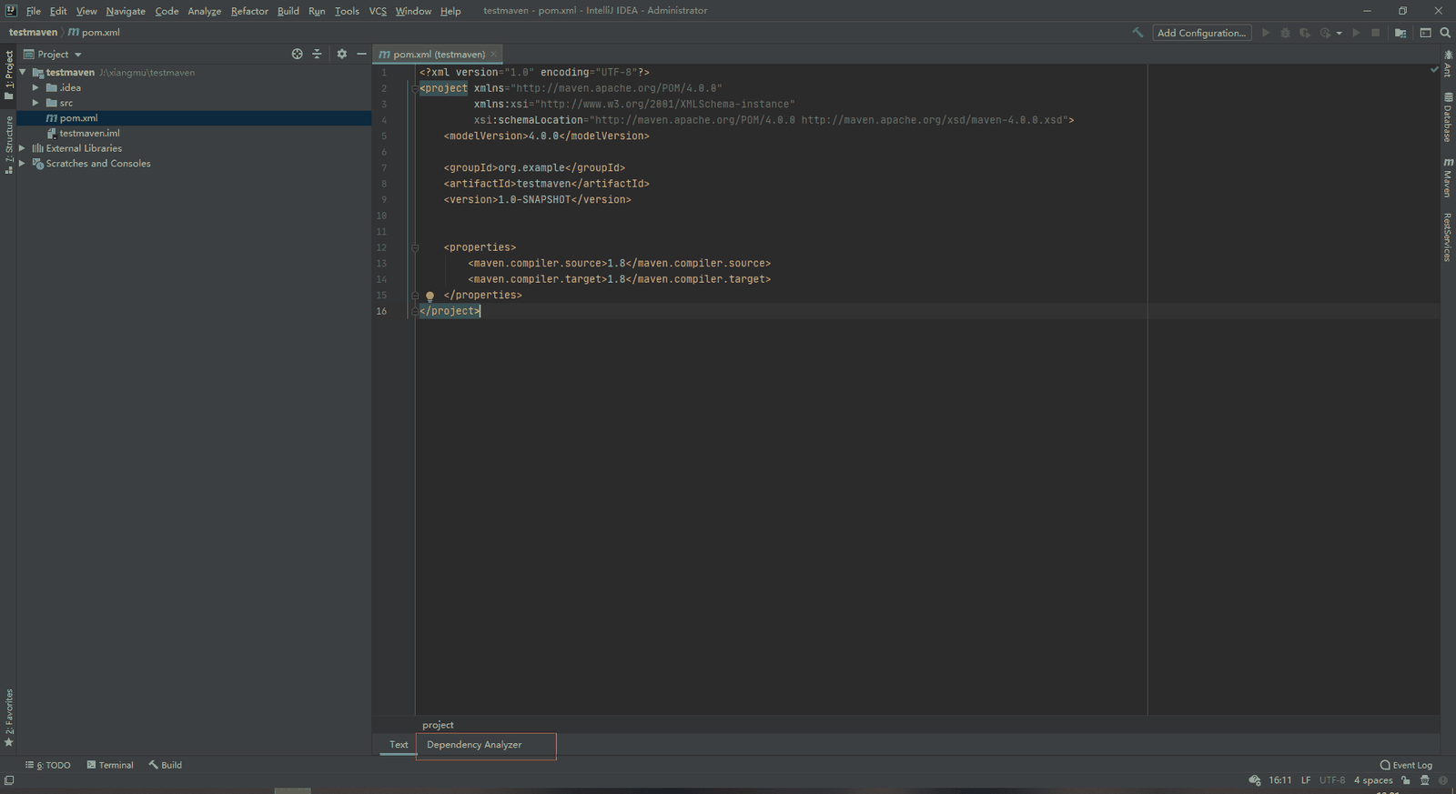Show the quick-fix light bulb on line 15
Screen dimensions: 1456x794
[x=430, y=296]
